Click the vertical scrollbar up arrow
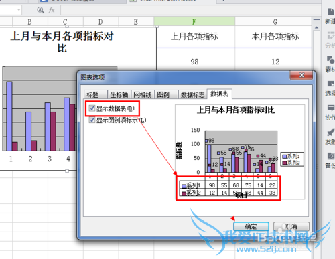Viewport: 335px width, 259px height. click(x=316, y=27)
